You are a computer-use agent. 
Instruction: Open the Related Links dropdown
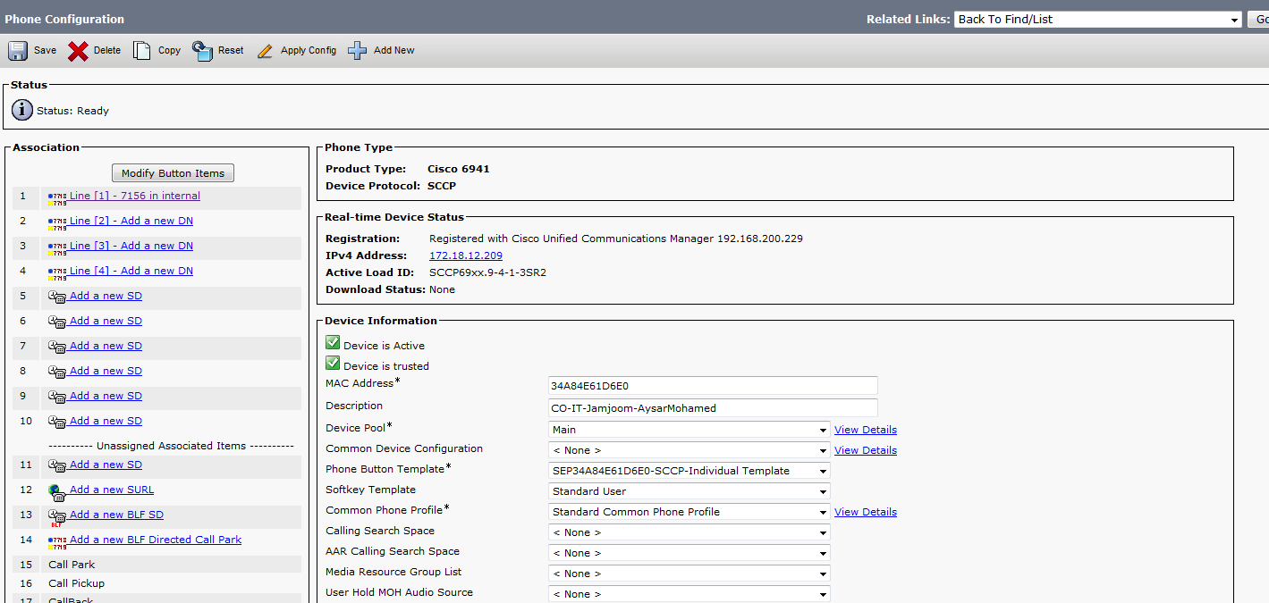(1097, 20)
